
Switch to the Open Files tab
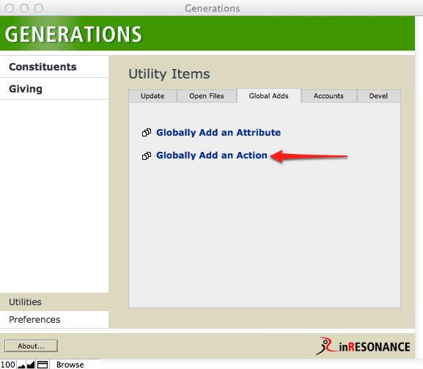(207, 96)
